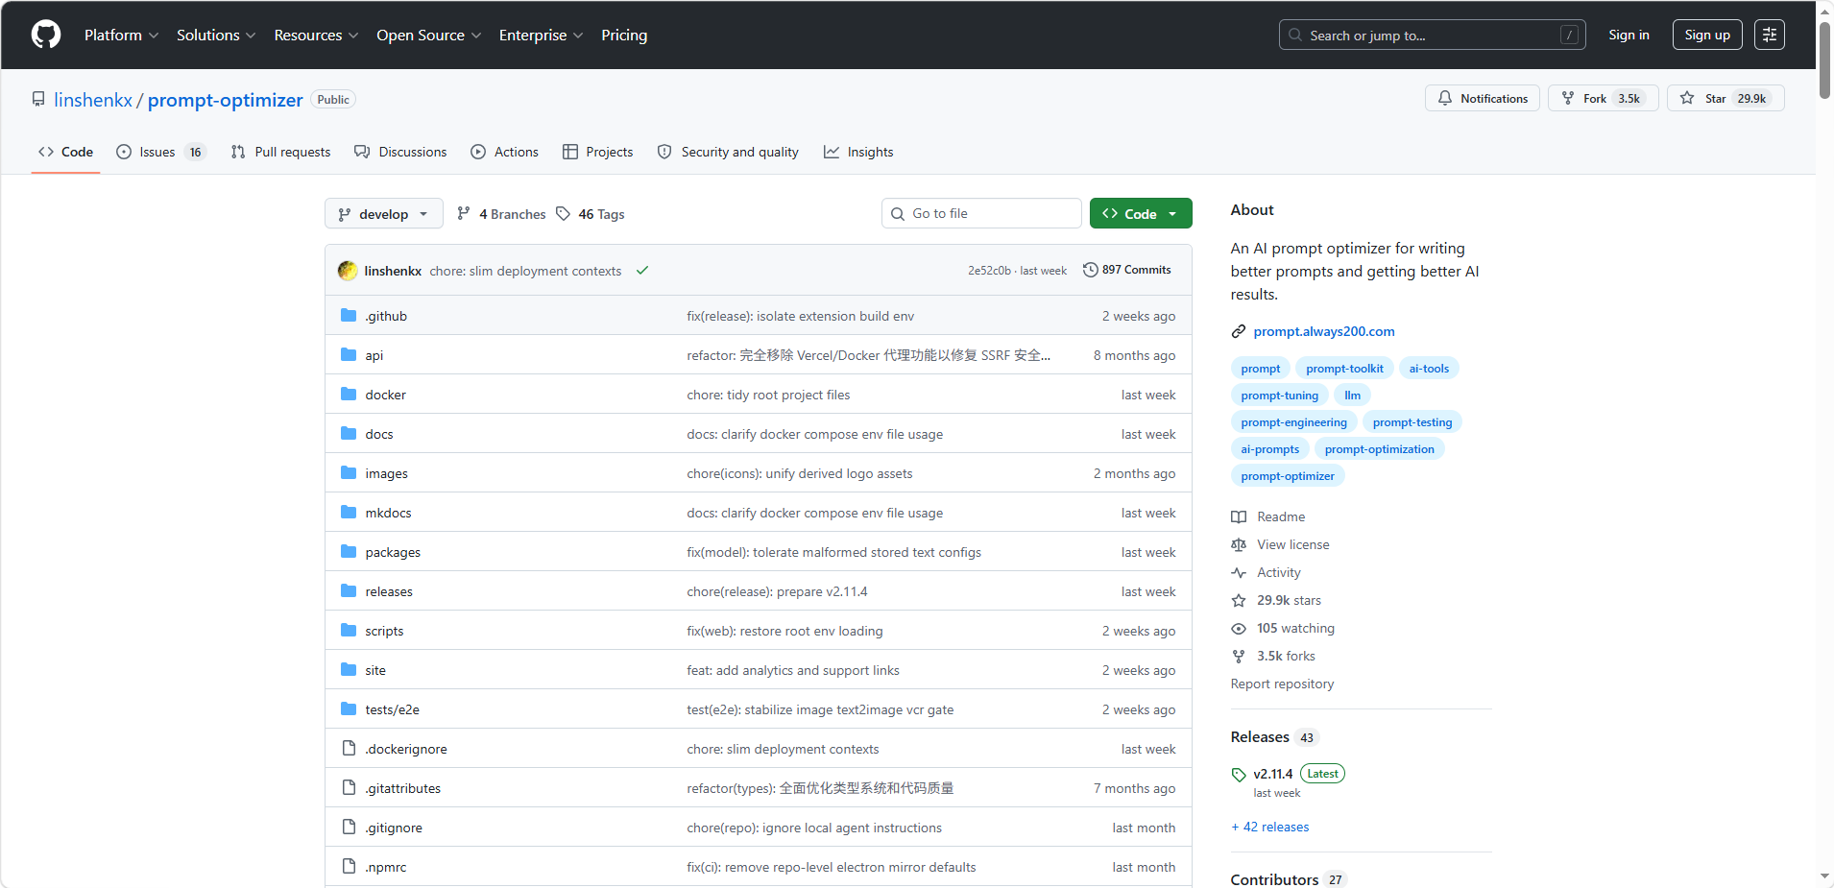The width and height of the screenshot is (1834, 888).
Task: Select the Code tab
Action: pyautogui.click(x=65, y=152)
